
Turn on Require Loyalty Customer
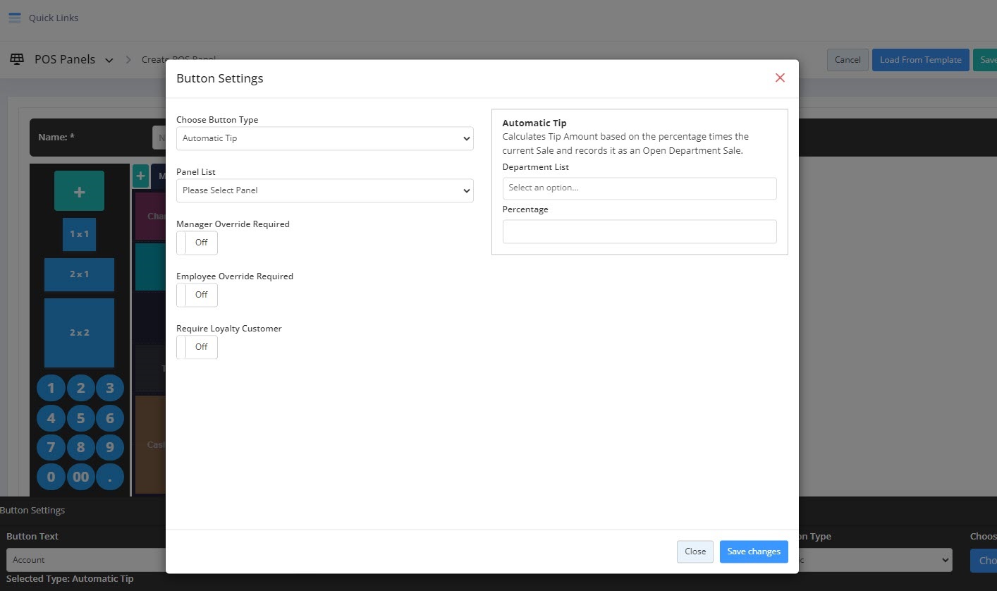197,347
